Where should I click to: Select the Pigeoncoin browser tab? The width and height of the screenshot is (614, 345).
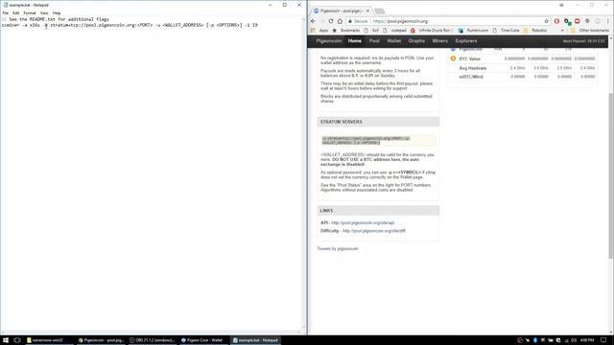pos(340,11)
